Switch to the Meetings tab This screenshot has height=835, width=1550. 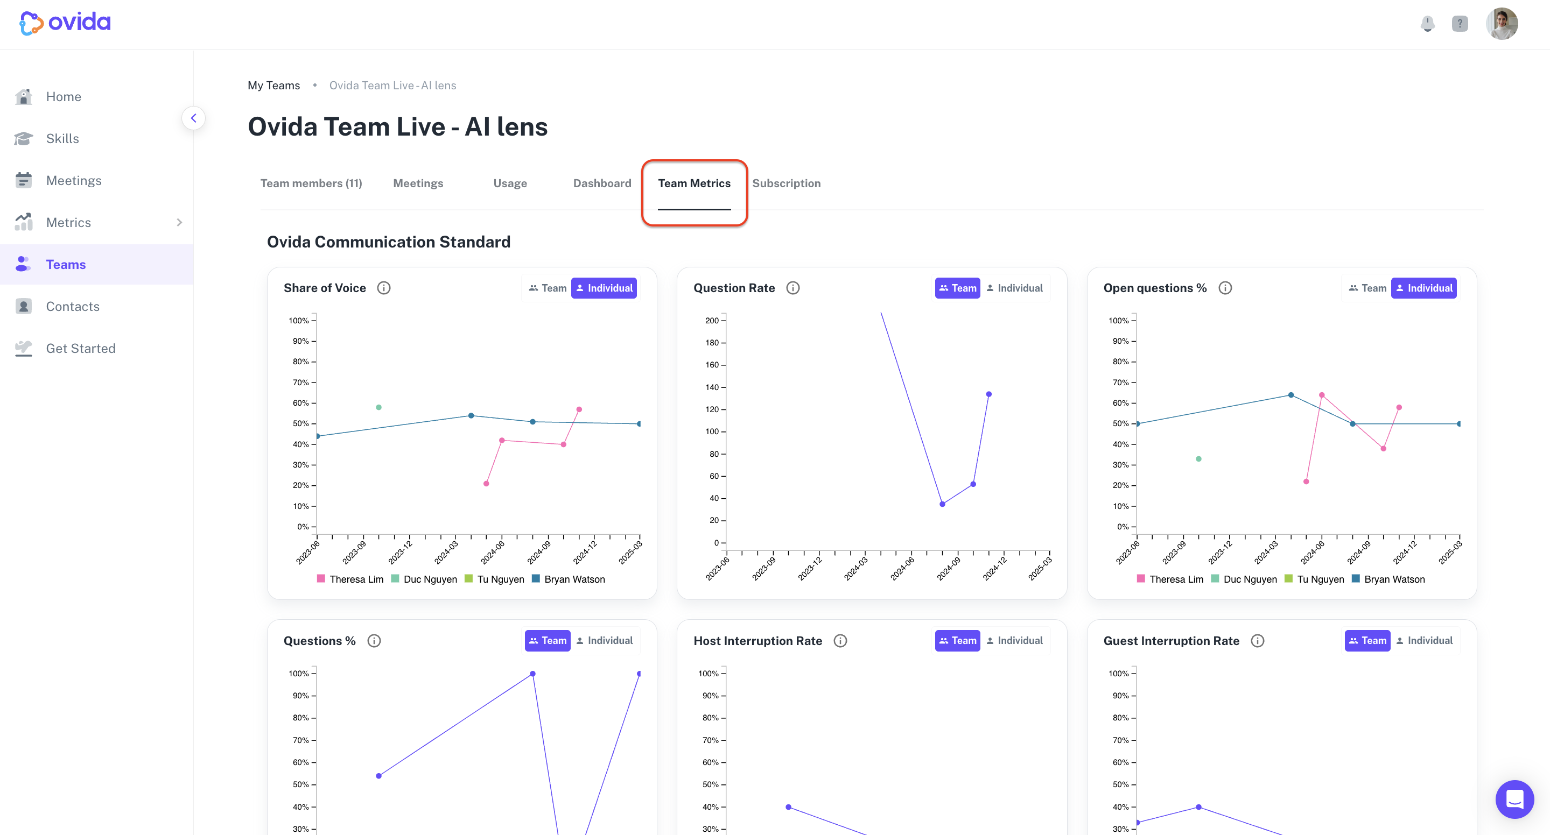418,183
